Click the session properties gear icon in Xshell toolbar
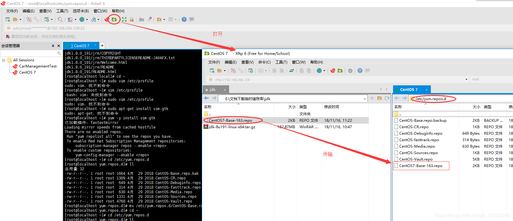Screen dimensions: 513x221 point(47,19)
